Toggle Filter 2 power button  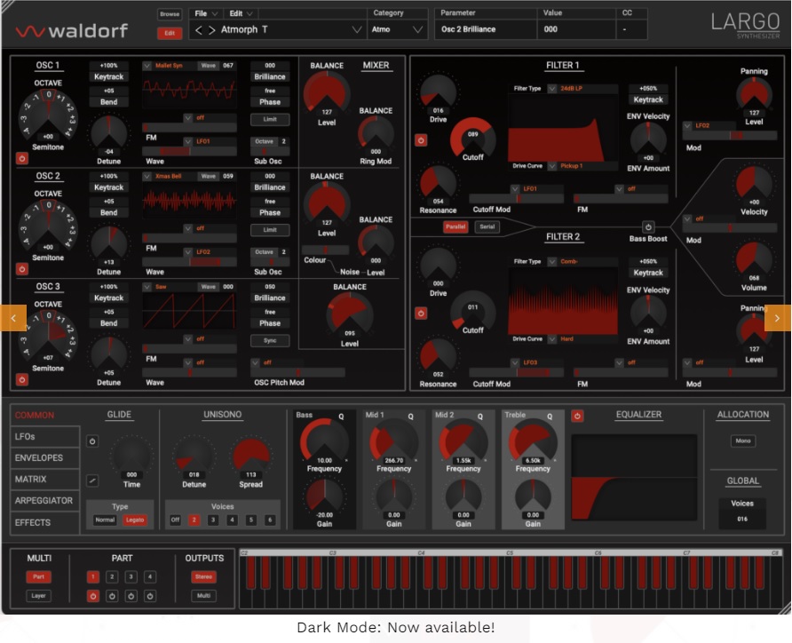pyautogui.click(x=421, y=314)
